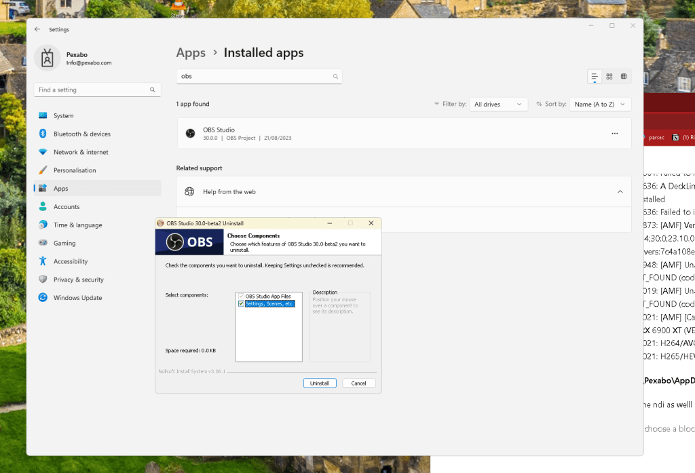Click the Choose Components heading
Image resolution: width=695 pixels, height=473 pixels.
pos(254,235)
